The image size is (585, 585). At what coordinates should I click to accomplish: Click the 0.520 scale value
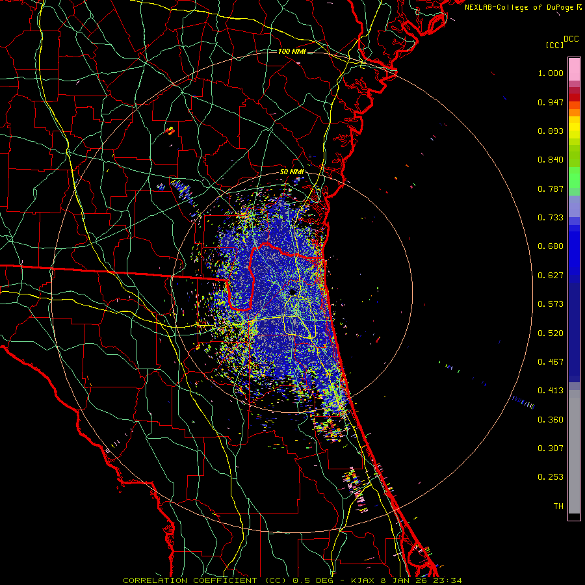[551, 333]
